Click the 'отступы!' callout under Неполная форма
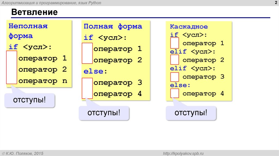 [29, 100]
